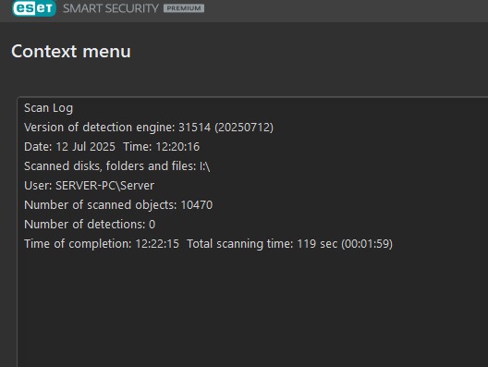Click the PREMIUM badge in the title bar

click(x=184, y=8)
